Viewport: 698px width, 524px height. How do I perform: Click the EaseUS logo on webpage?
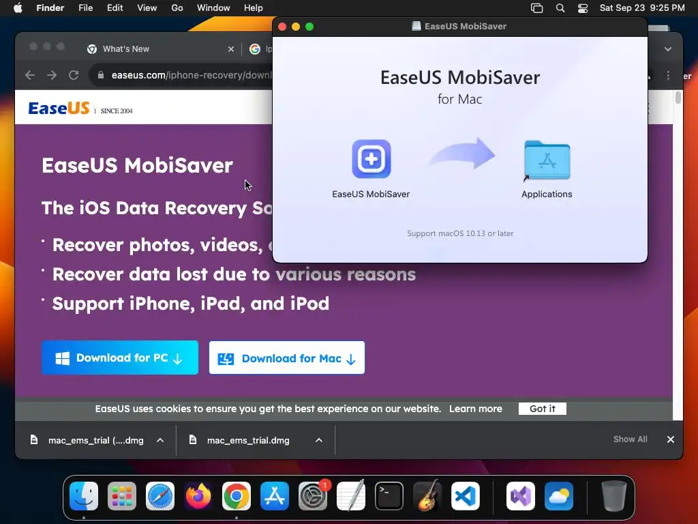pyautogui.click(x=59, y=108)
